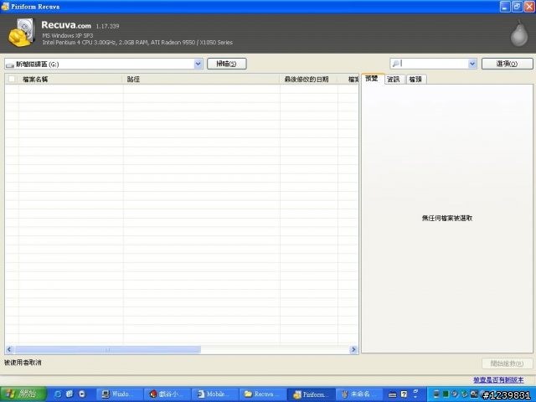Click the Piriform pear logo icon
This screenshot has height=402, width=536.
click(519, 33)
